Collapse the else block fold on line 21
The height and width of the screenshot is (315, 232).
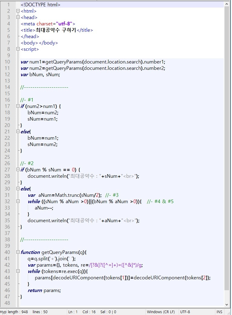click(18, 132)
